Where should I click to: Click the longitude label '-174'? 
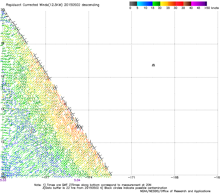[x=89, y=178]
